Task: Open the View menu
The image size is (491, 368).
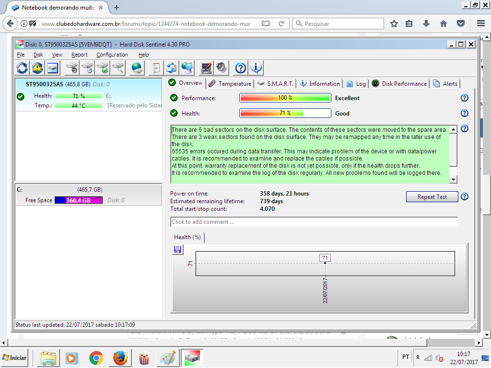Action: click(x=57, y=55)
